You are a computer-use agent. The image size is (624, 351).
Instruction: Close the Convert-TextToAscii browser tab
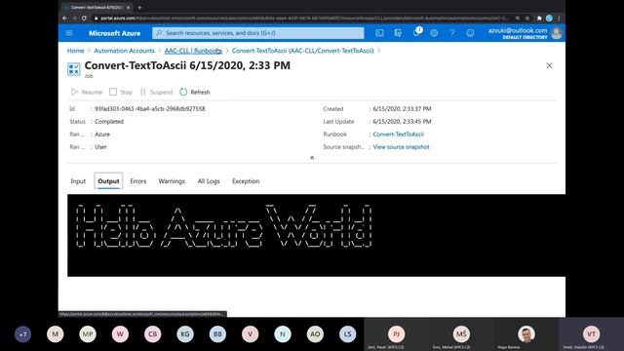pyautogui.click(x=128, y=7)
